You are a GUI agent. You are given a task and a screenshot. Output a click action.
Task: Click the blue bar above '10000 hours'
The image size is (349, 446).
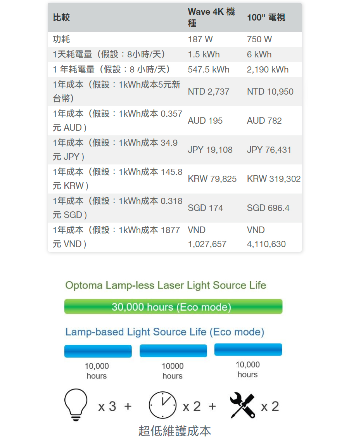tap(173, 351)
